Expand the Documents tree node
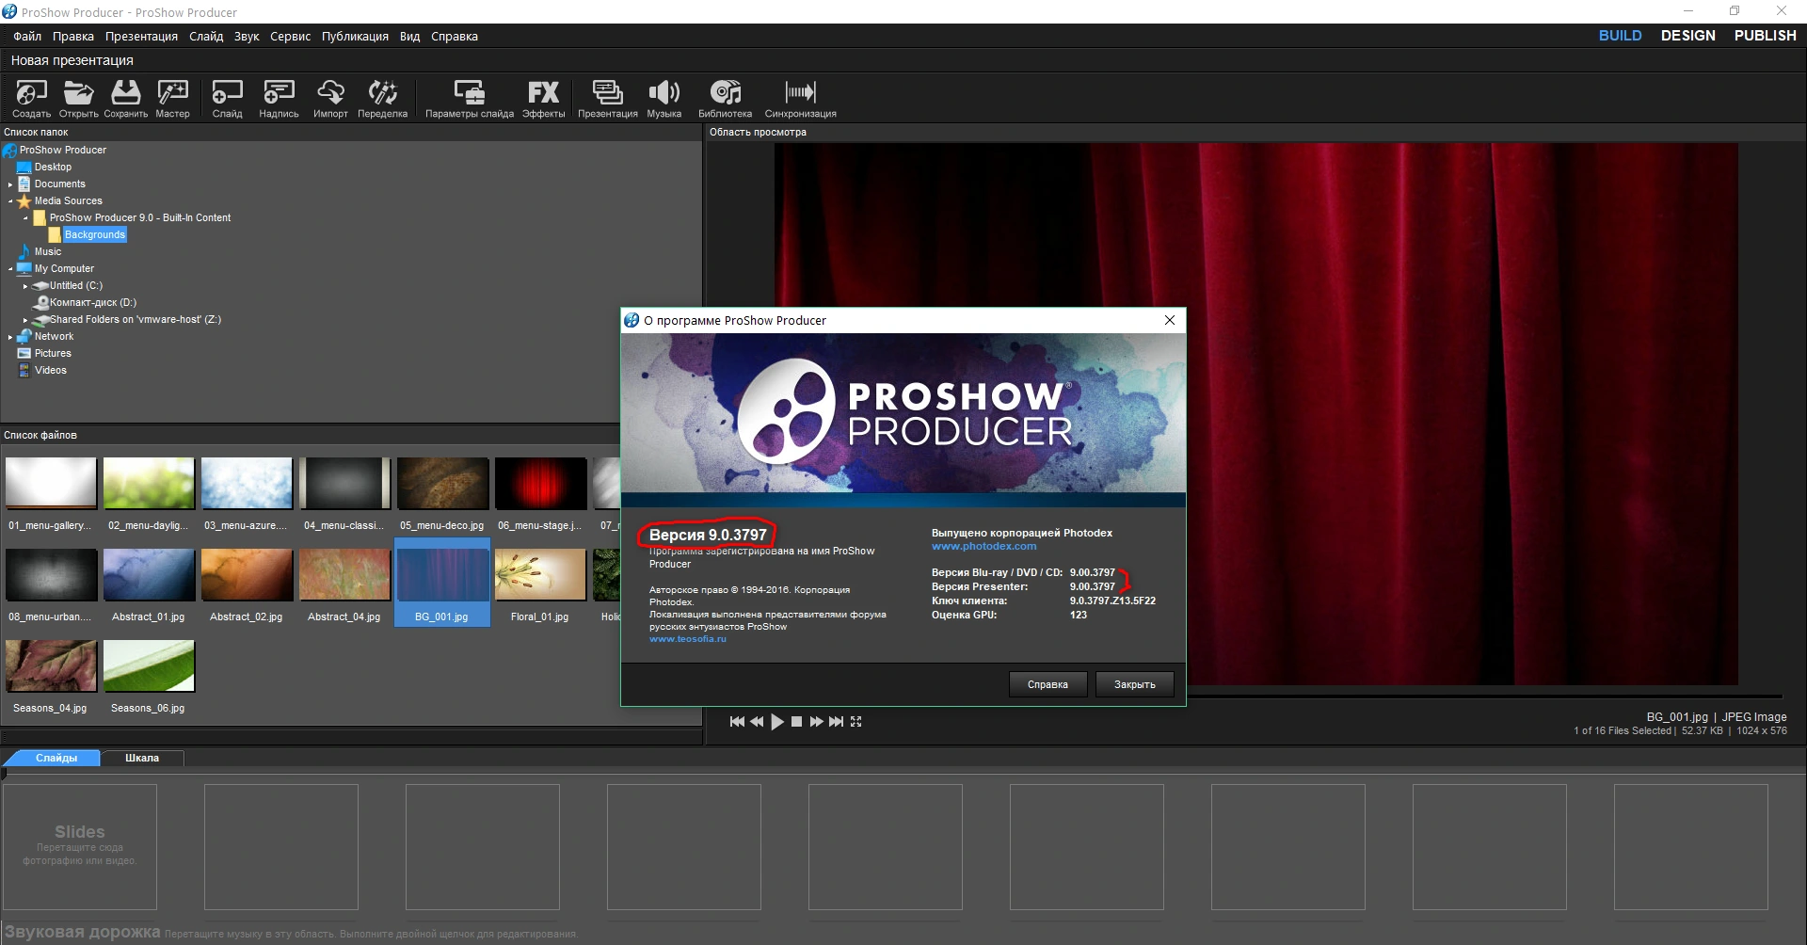The width and height of the screenshot is (1807, 945). click(10, 184)
